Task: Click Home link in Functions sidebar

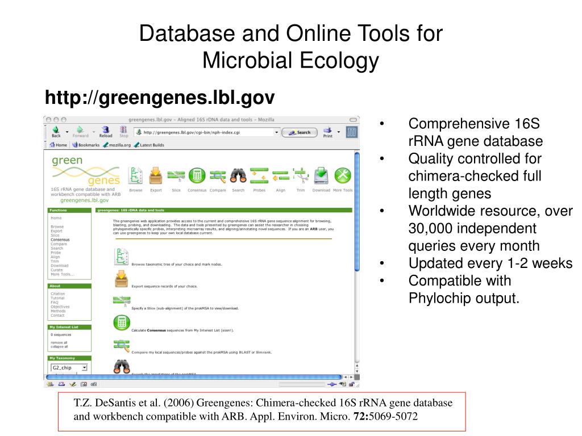Action: 56,218
